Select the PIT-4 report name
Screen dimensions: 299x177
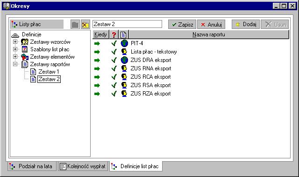pyautogui.click(x=137, y=43)
